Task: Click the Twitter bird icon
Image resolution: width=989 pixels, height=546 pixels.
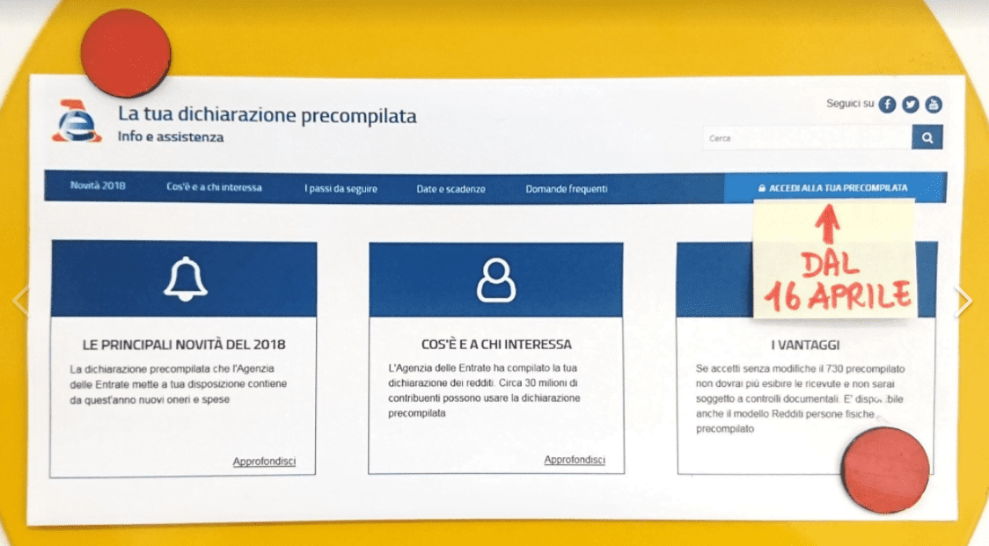Action: point(910,105)
